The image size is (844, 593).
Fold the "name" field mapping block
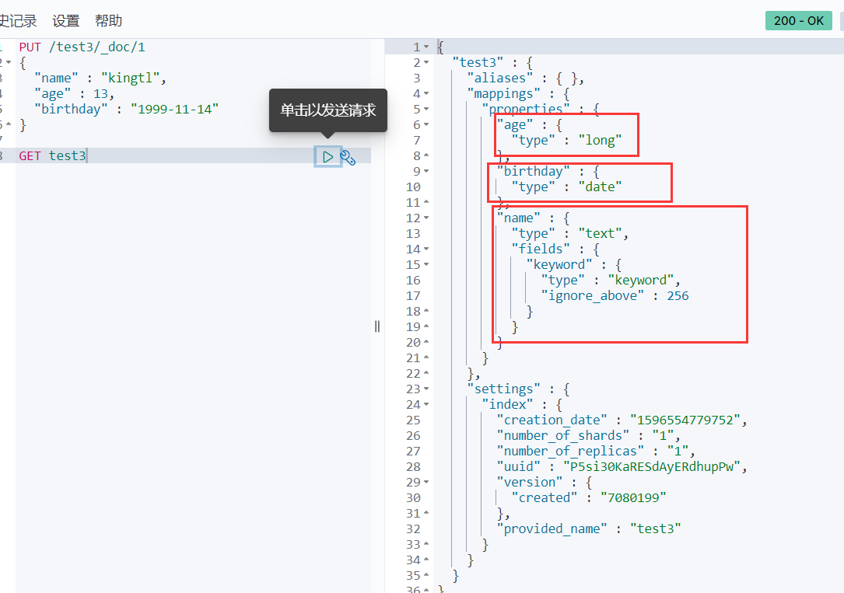[x=426, y=218]
